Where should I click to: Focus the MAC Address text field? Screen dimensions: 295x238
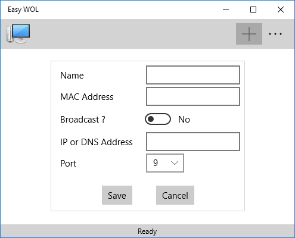(x=193, y=96)
